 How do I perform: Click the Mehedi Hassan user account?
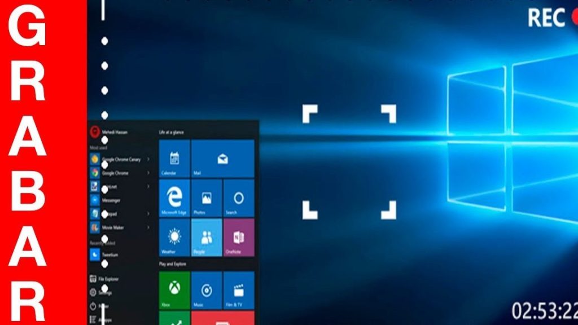[x=115, y=132]
